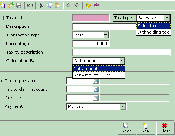Screen dimensions: 175x136
Task: Click the Tax code label
Action: pyautogui.click(x=15, y=18)
